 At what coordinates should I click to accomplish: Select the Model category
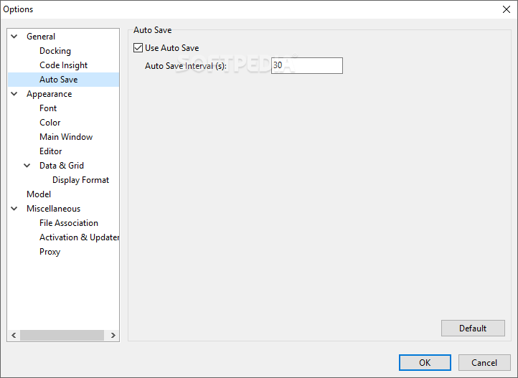click(39, 194)
